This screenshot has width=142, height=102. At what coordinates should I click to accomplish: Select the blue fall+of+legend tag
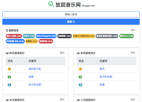(x=46, y=36)
